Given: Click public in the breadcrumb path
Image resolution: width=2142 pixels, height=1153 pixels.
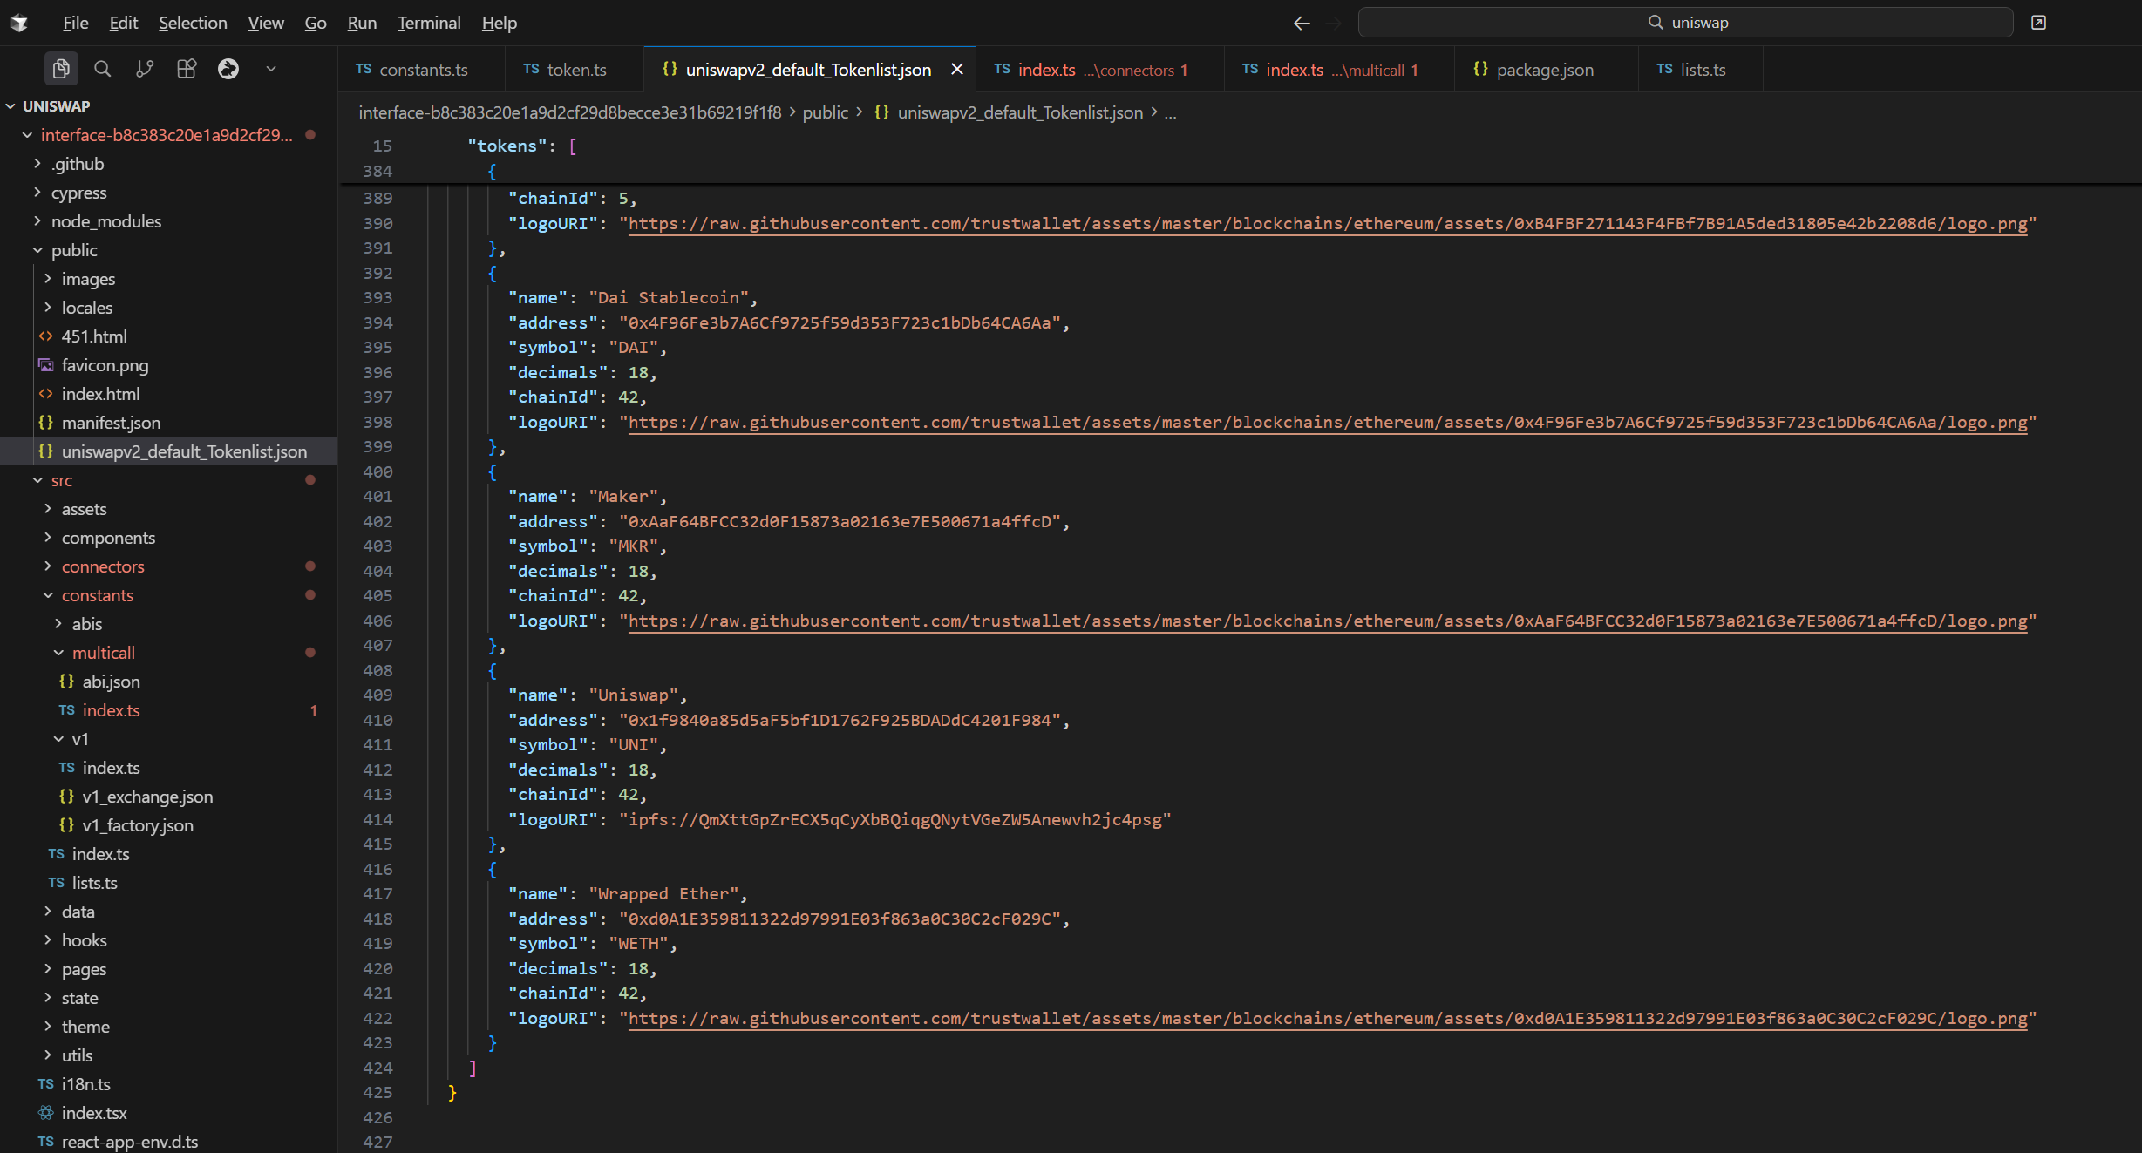Looking at the screenshot, I should (x=825, y=112).
